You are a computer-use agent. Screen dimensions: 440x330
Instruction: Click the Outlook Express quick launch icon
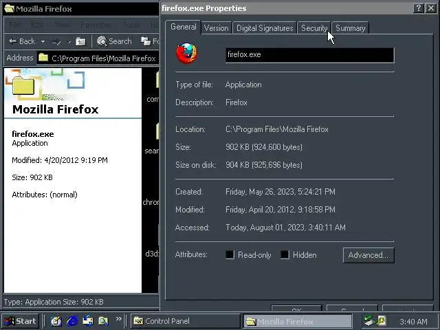pyautogui.click(x=88, y=321)
